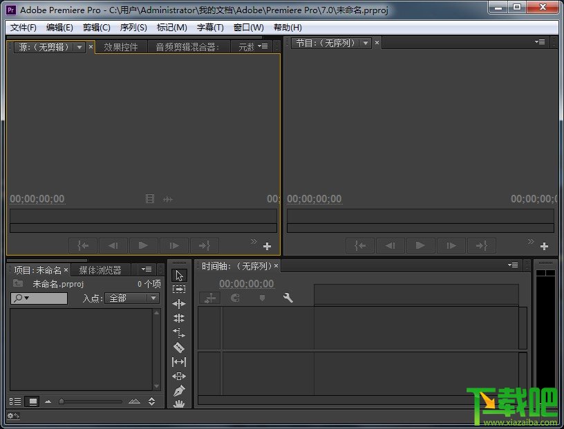Image resolution: width=564 pixels, height=429 pixels.
Task: Select the Hand tool
Action: click(179, 404)
